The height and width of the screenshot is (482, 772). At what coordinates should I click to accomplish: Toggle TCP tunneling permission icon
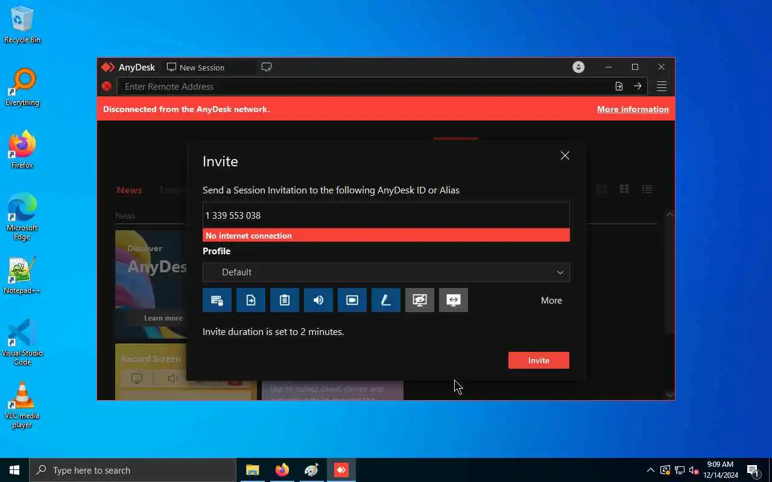click(x=454, y=300)
